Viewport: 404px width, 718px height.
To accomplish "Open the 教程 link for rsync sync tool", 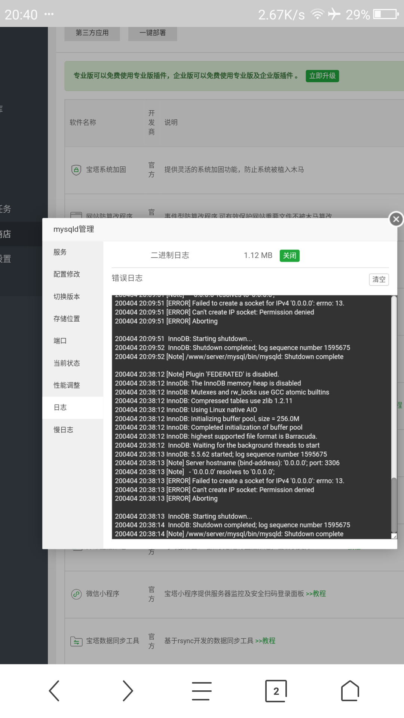I will point(265,641).
